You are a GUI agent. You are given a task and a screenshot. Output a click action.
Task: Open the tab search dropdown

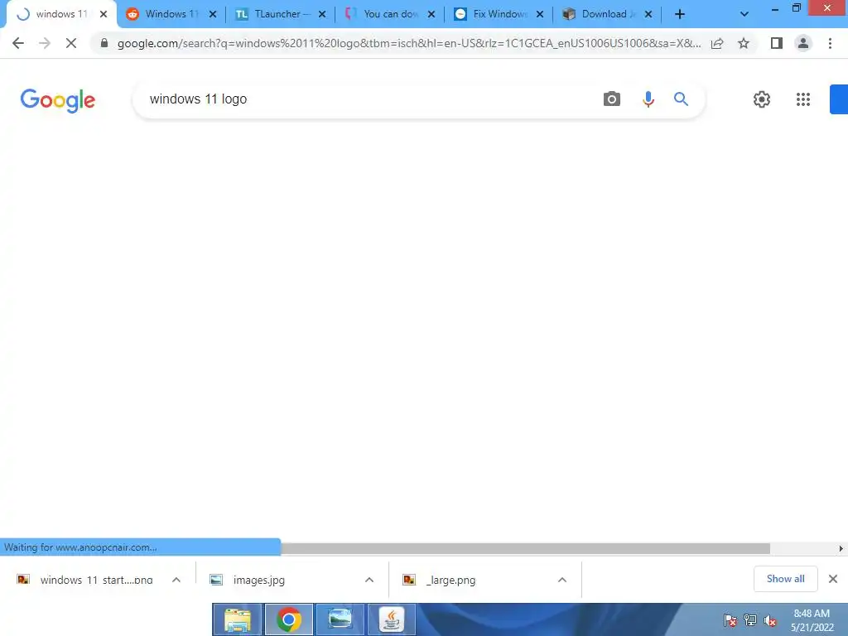[x=744, y=14]
